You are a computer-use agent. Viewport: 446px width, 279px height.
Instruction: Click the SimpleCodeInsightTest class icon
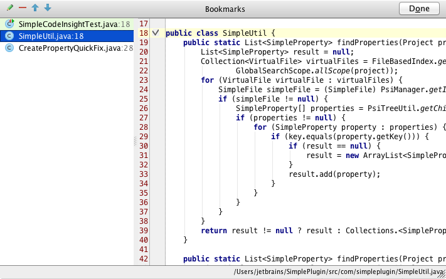click(x=9, y=24)
